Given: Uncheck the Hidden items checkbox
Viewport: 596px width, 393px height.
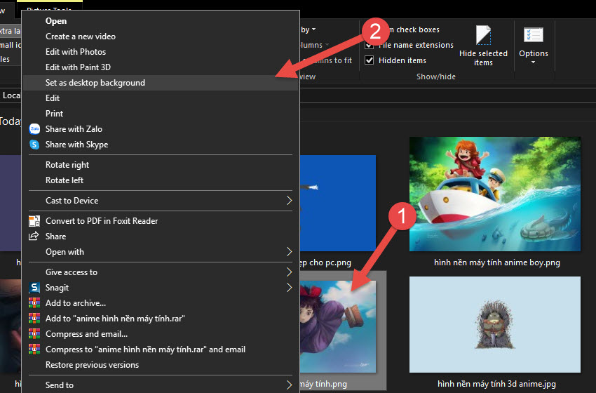Looking at the screenshot, I should coord(369,60).
